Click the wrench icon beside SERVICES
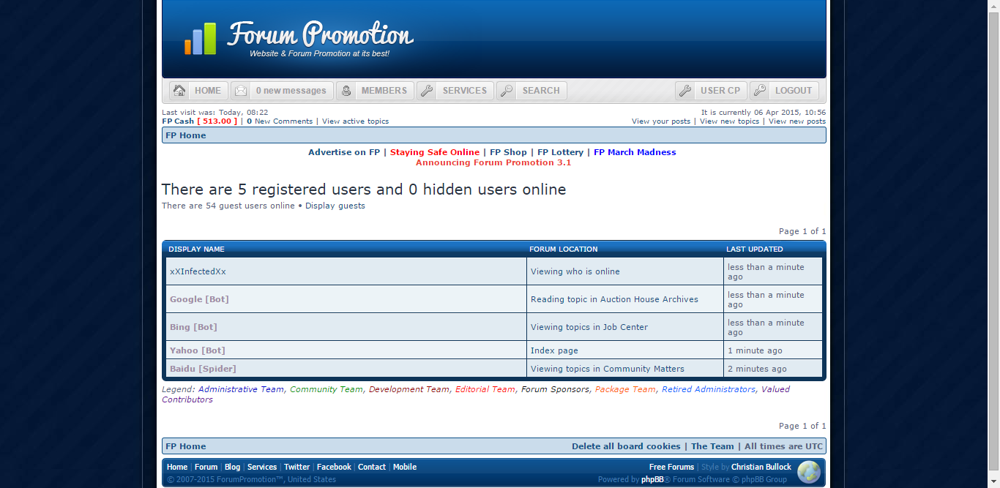 [427, 91]
